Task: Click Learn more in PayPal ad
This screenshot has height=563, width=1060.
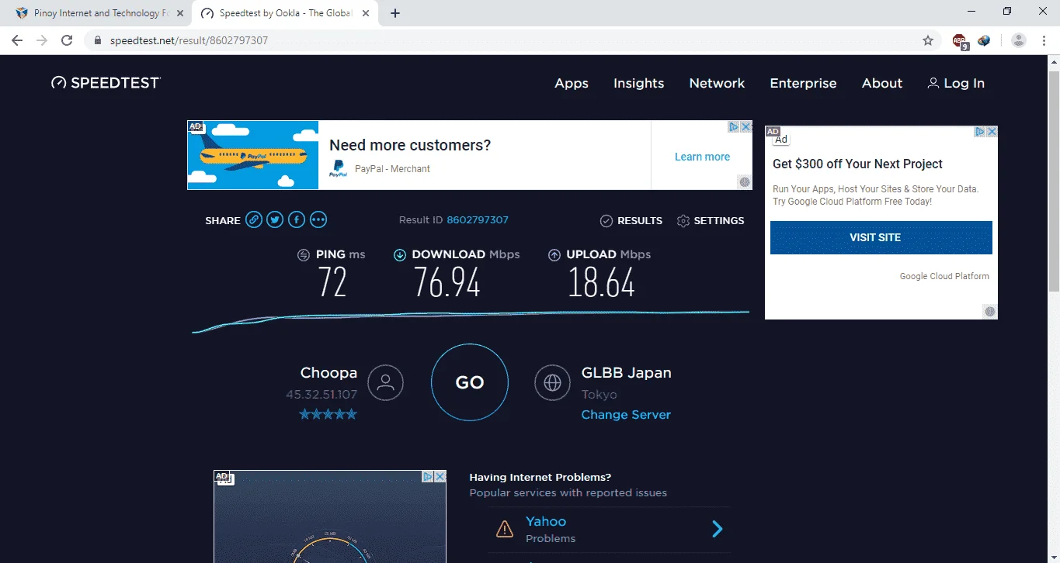Action: tap(702, 157)
